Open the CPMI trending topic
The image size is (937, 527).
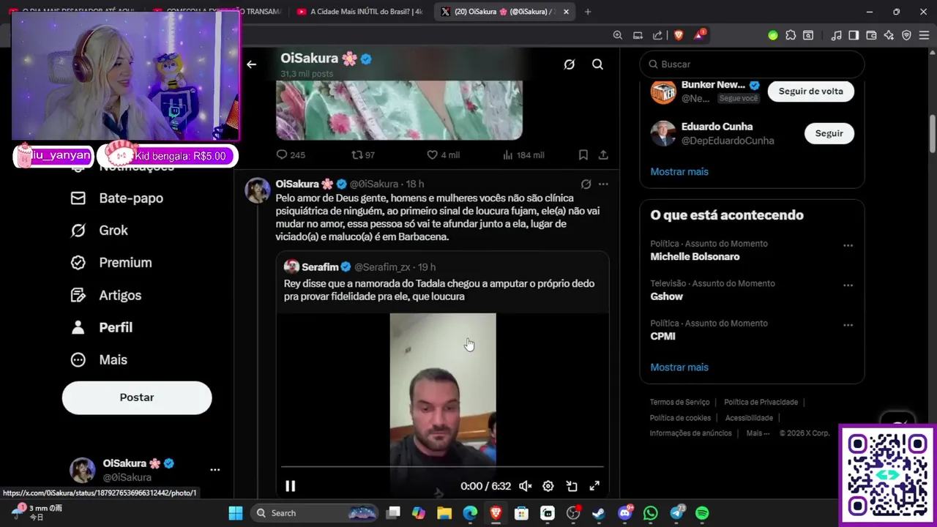(662, 337)
